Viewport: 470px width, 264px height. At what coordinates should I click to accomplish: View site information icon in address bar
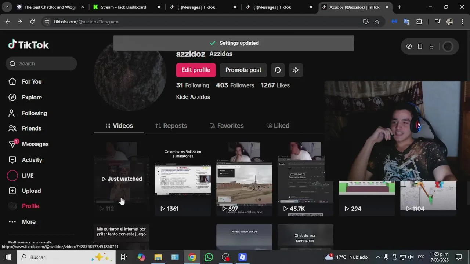[47, 22]
